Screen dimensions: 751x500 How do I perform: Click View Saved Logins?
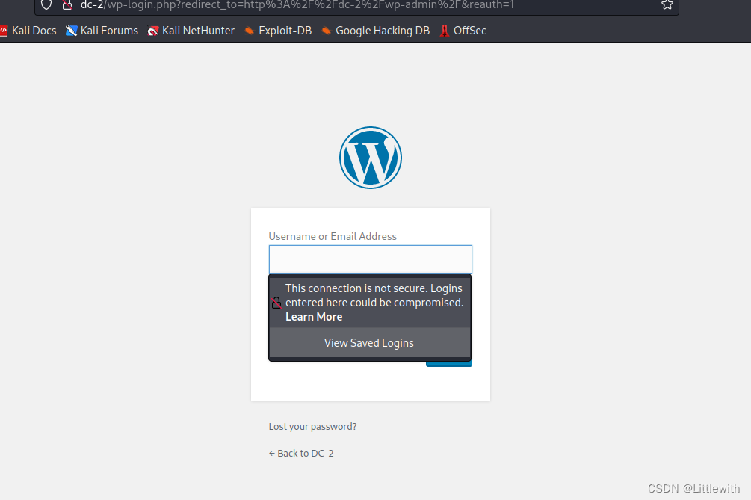pos(368,342)
